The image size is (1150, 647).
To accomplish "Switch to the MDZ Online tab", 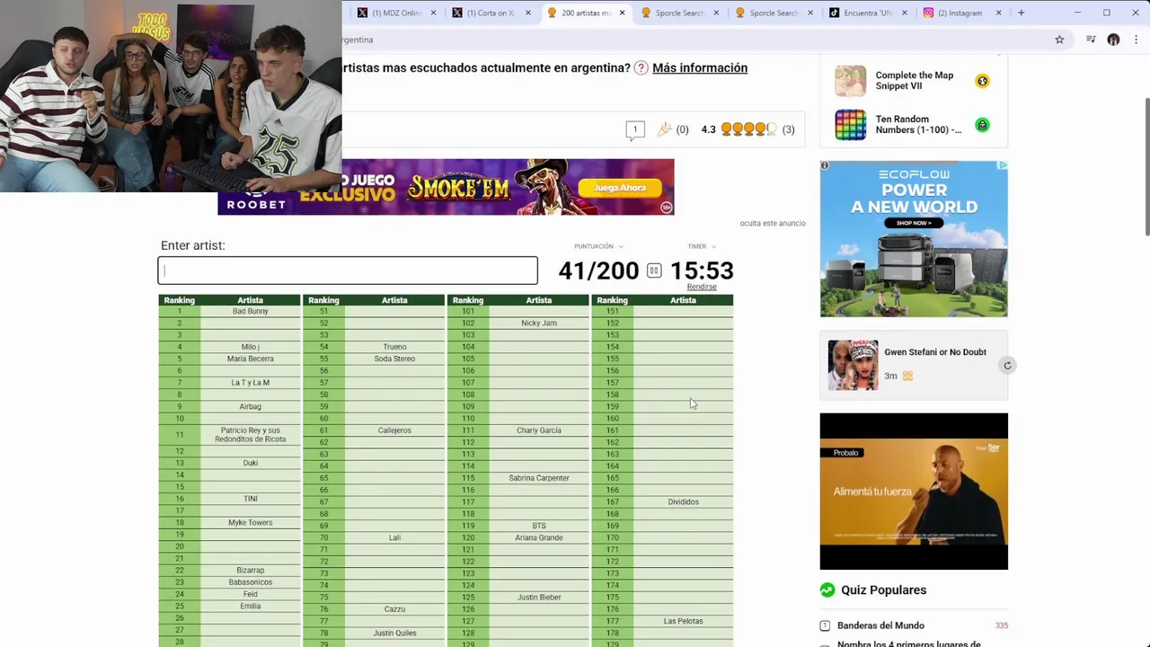I will click(x=394, y=13).
